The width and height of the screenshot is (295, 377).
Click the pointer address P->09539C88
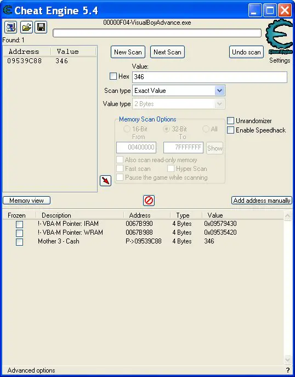click(x=144, y=241)
